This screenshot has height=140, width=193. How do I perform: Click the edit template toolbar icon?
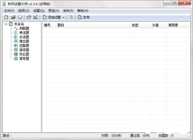tap(35, 17)
